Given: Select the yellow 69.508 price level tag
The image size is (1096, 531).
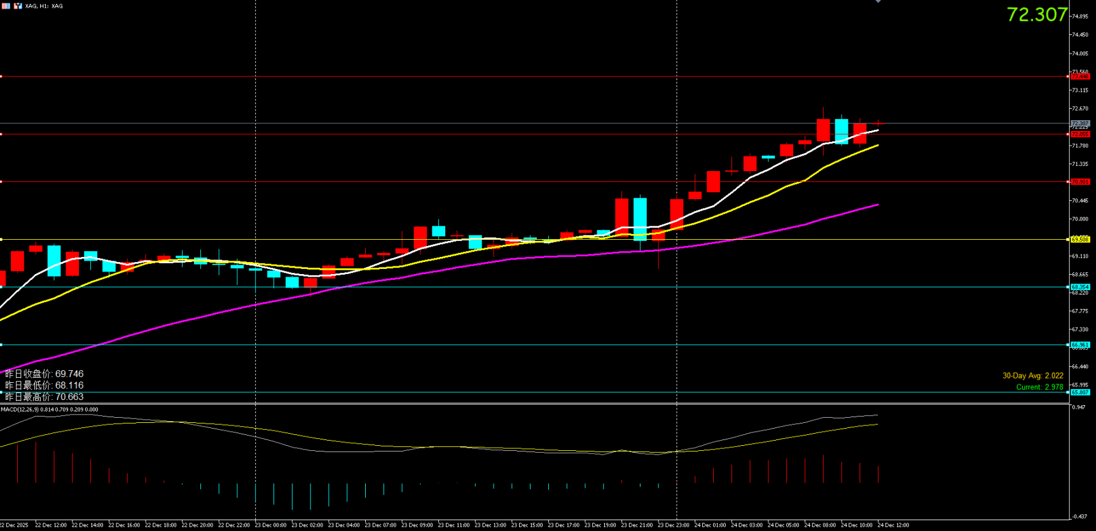Looking at the screenshot, I should [1080, 240].
